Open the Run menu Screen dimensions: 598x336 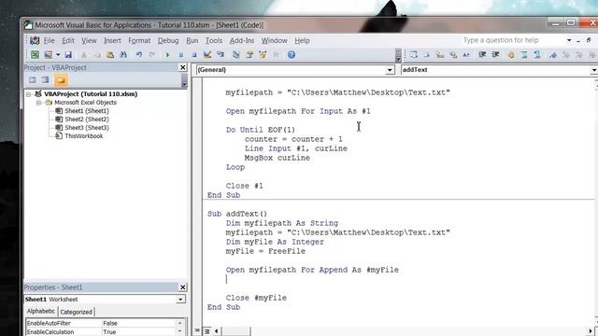coord(192,40)
